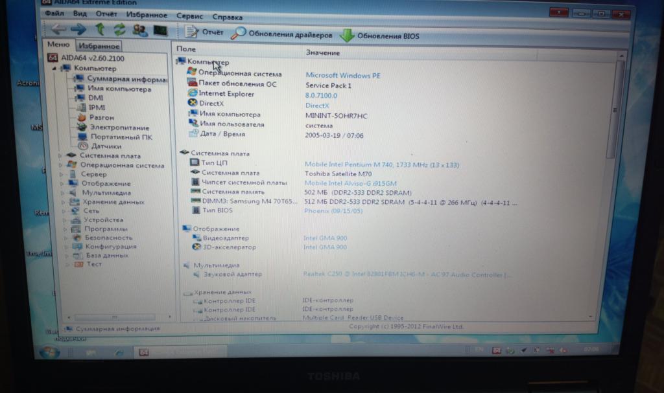This screenshot has width=664, height=393.
Task: Open the Отчёт report button
Action: [204, 32]
